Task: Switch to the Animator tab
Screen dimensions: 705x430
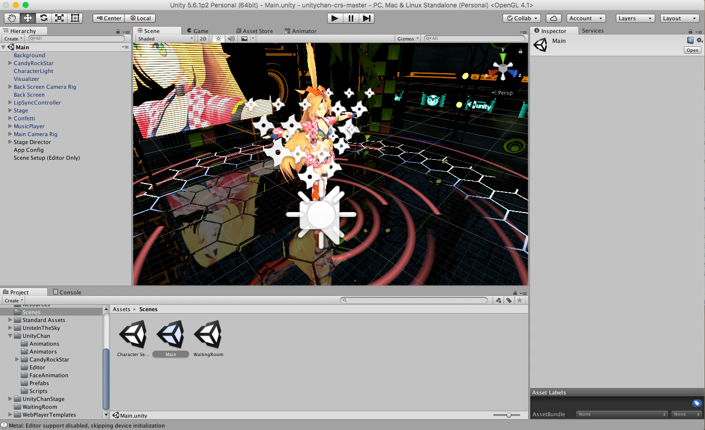Action: pyautogui.click(x=301, y=31)
